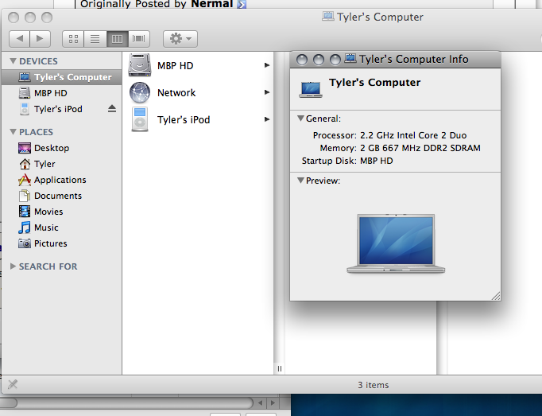
Task: Click the Movies filmstrip icon in sidebar
Action: click(24, 212)
